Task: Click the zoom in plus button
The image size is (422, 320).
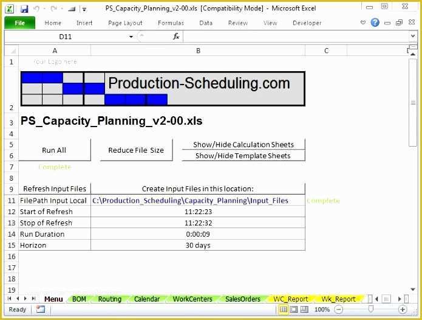Action: [403, 310]
